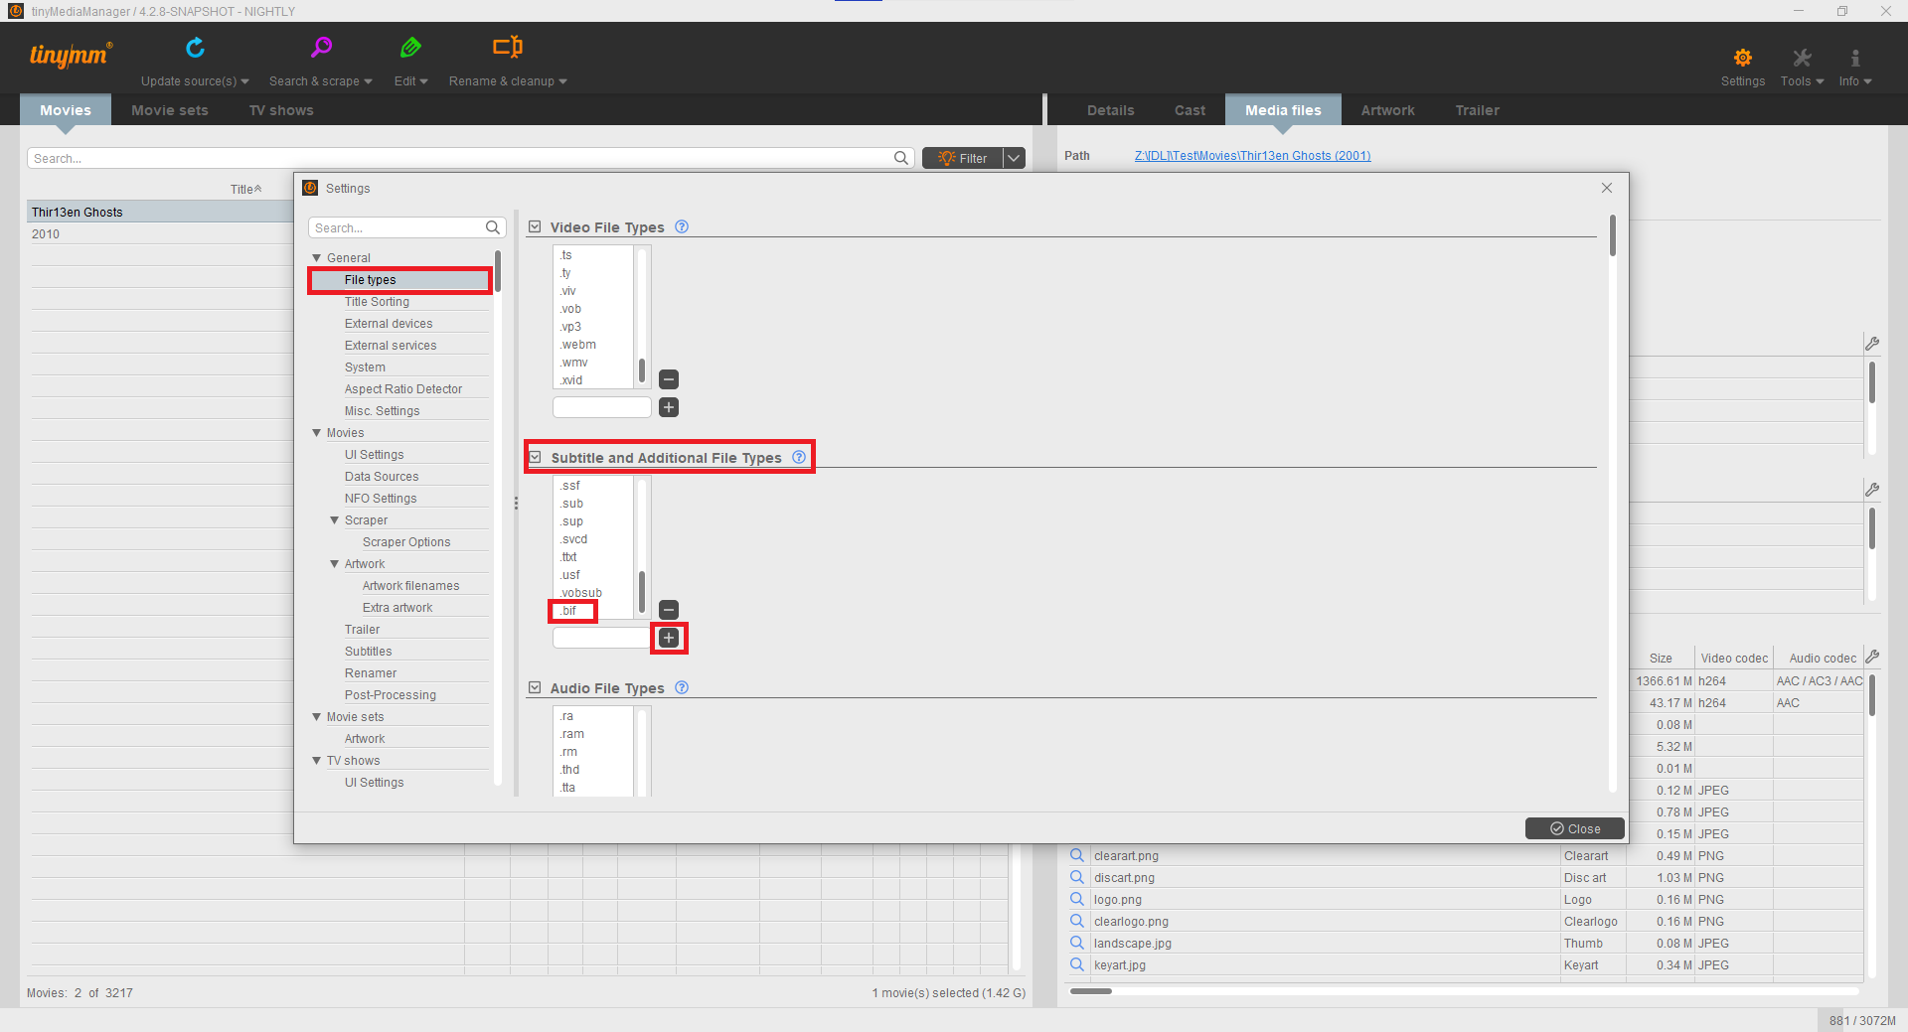Click the Update source(s) refresh icon
The height and width of the screenshot is (1032, 1908).
[195, 46]
